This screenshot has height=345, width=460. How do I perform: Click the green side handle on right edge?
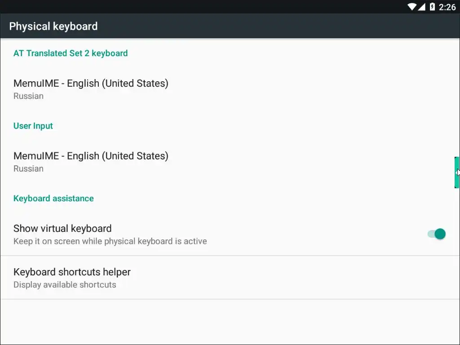[x=456, y=172]
